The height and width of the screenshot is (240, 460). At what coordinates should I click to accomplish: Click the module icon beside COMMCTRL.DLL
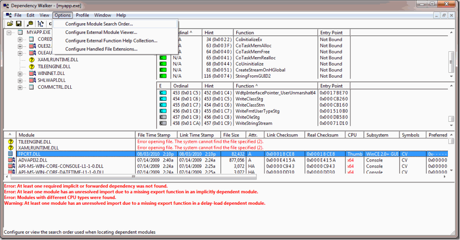pos(31,87)
